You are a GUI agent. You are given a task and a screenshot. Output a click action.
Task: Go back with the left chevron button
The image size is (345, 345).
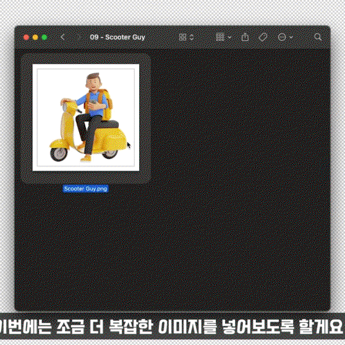[62, 37]
